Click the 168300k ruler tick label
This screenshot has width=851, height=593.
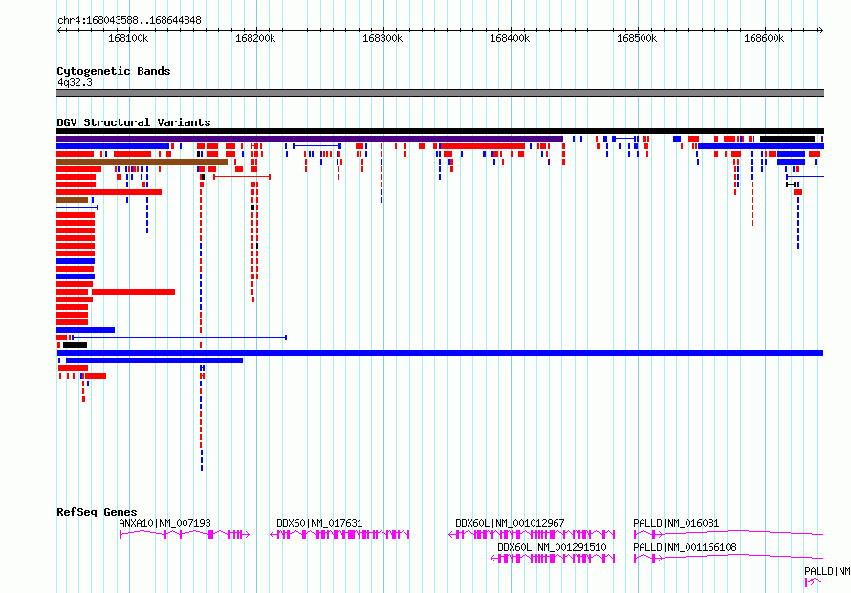(382, 38)
